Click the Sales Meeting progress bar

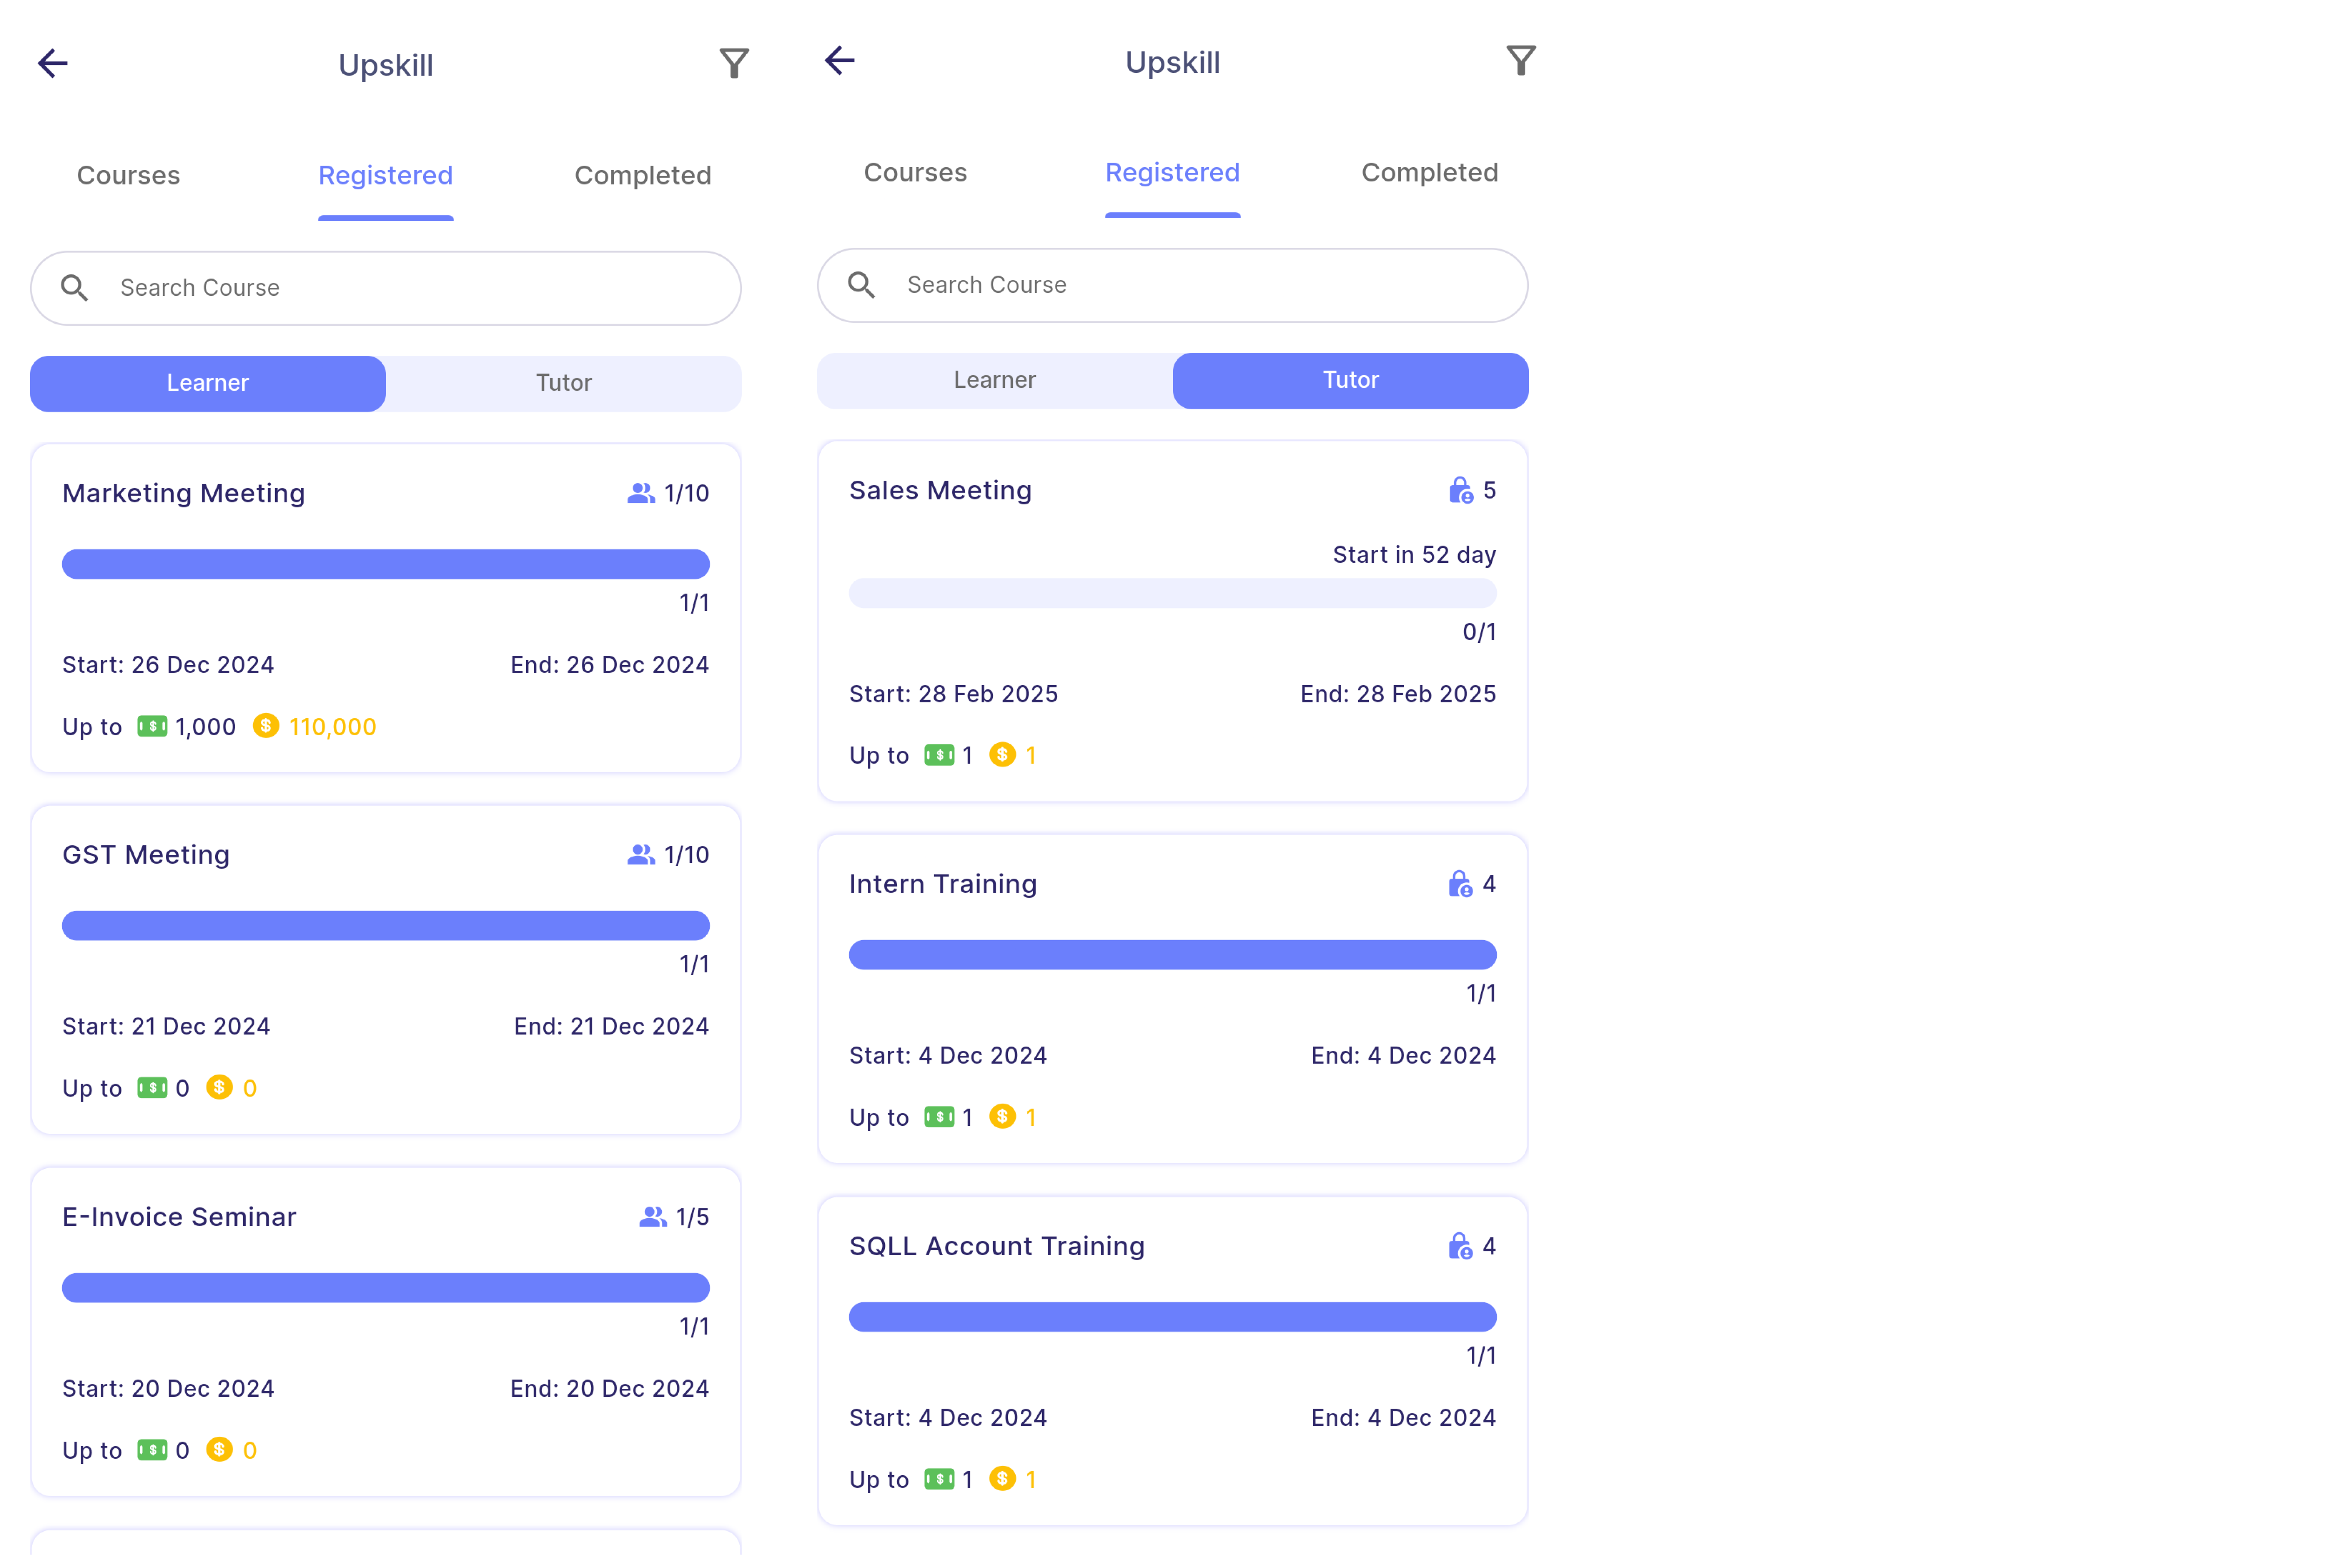1172,593
